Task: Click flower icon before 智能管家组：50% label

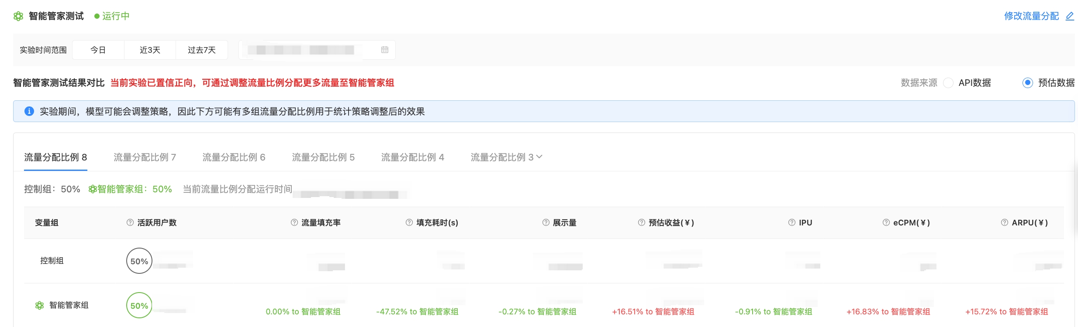Action: tap(93, 189)
